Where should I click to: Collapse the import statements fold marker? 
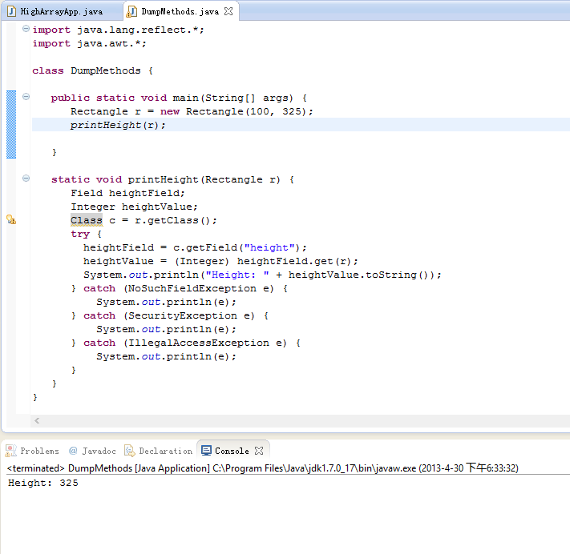point(26,29)
